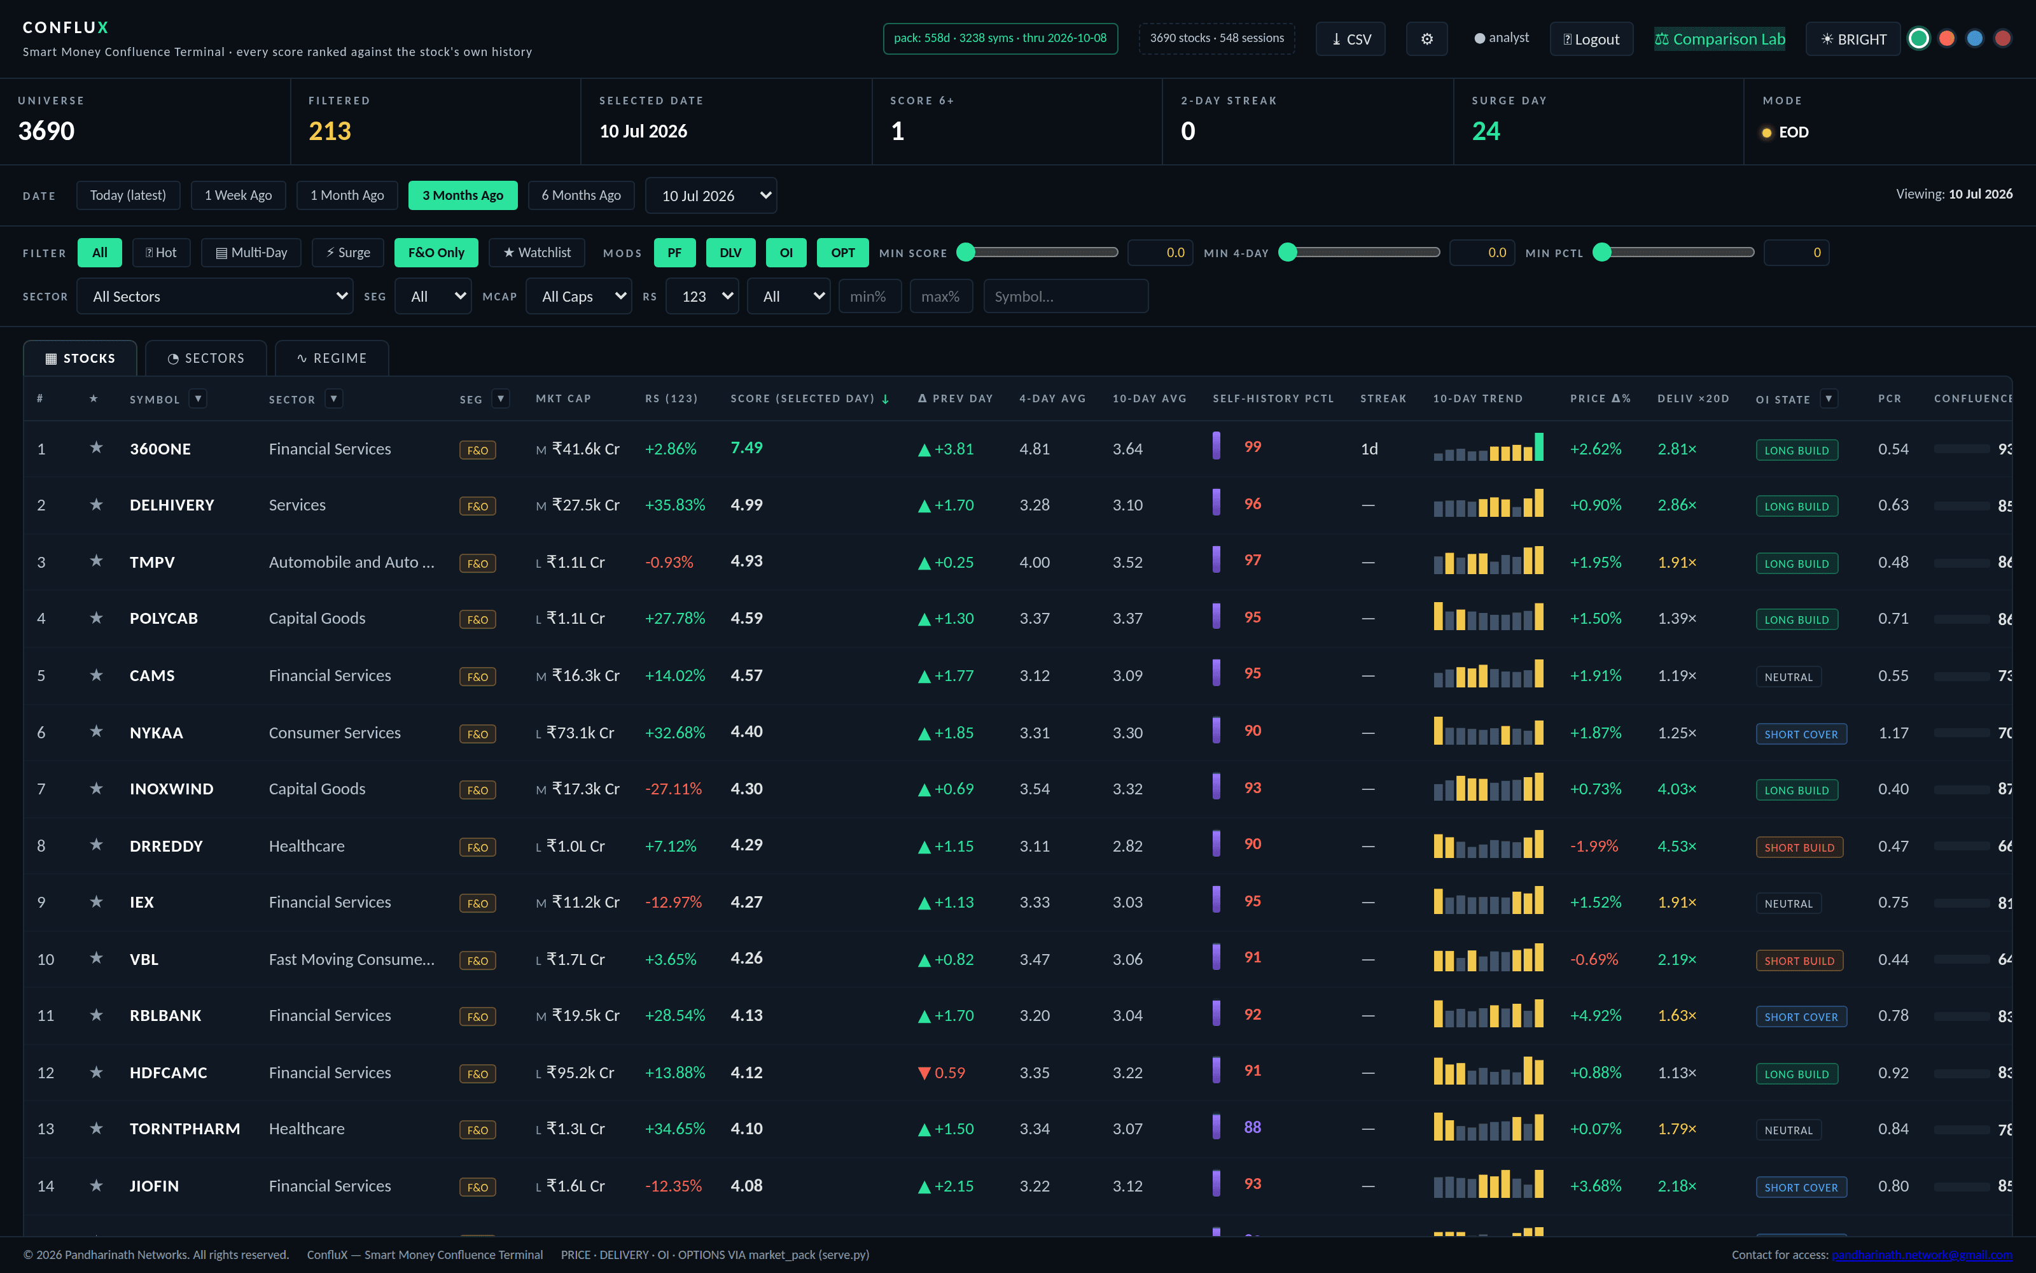Open the 10 Jul 2026 date dropdown
The image size is (2036, 1273).
click(711, 195)
